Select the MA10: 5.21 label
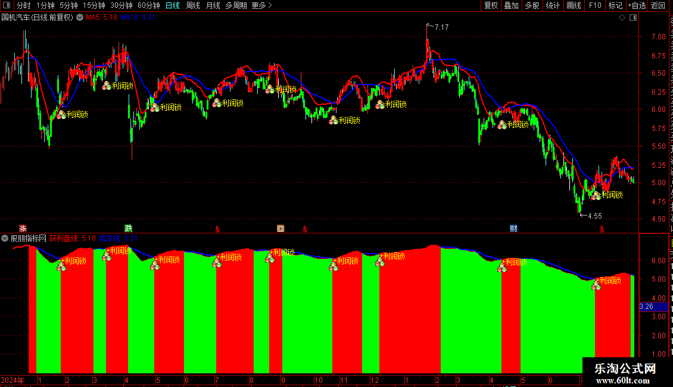 pyautogui.click(x=138, y=17)
